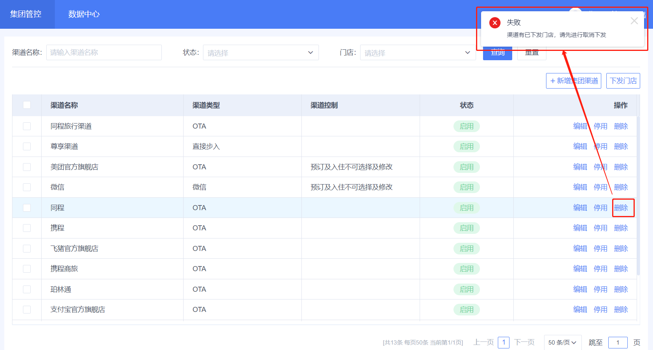Edit the 携程 channel
The width and height of the screenshot is (653, 350).
point(580,228)
